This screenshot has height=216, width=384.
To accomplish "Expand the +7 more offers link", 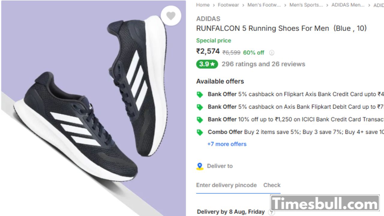I will click(x=227, y=144).
